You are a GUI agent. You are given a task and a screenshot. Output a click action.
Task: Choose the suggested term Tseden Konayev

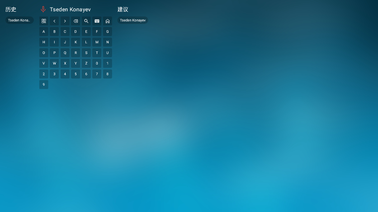tap(132, 20)
